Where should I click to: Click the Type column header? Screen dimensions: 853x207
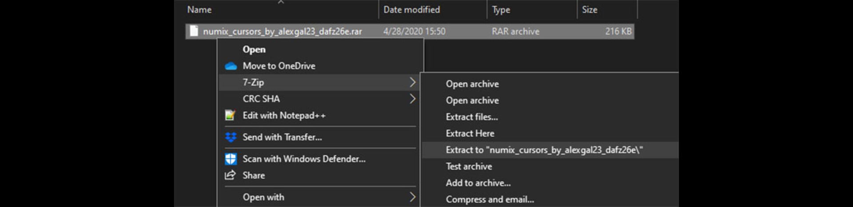click(501, 10)
